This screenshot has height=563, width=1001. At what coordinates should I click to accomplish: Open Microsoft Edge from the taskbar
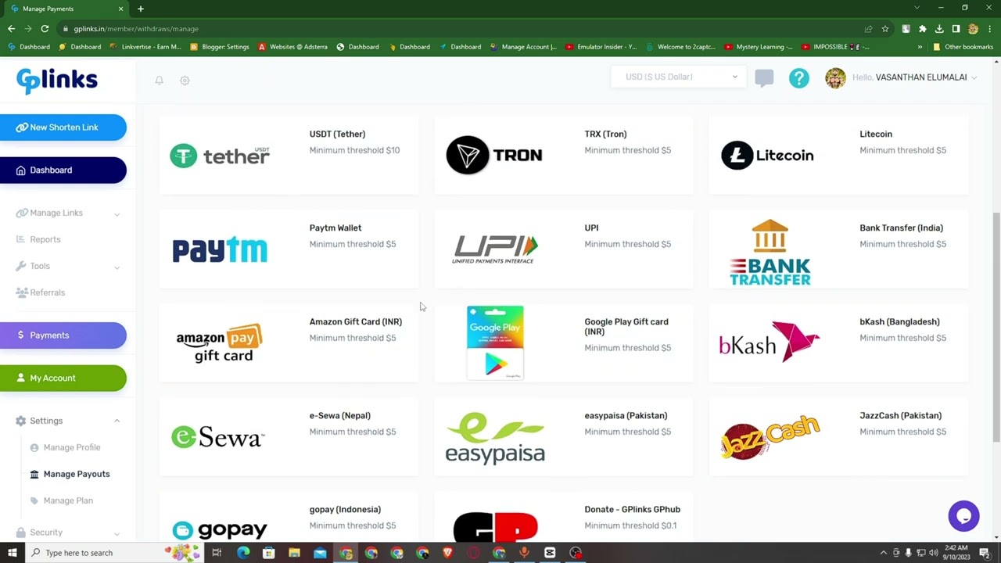click(243, 553)
